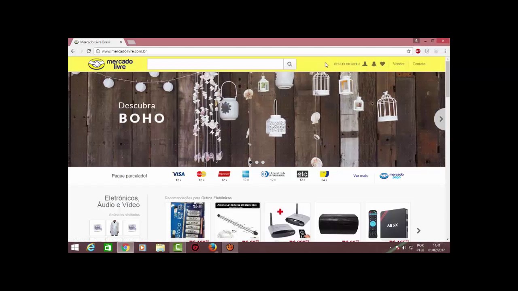The width and height of the screenshot is (518, 291).
Task: Bookmark this page with the star icon
Action: click(x=409, y=51)
